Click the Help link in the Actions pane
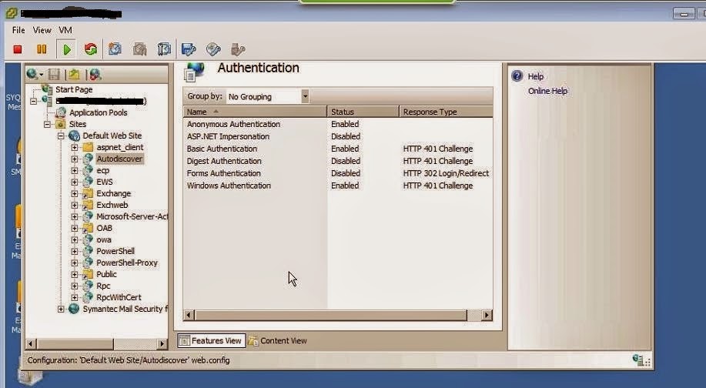The height and width of the screenshot is (388, 706). (x=535, y=76)
